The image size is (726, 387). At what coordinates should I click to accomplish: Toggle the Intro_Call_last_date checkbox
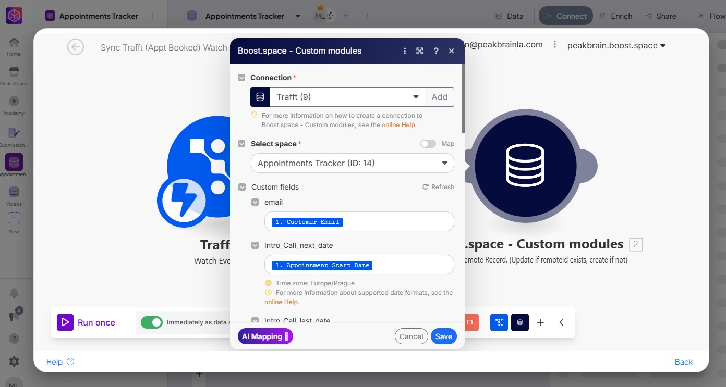255,320
